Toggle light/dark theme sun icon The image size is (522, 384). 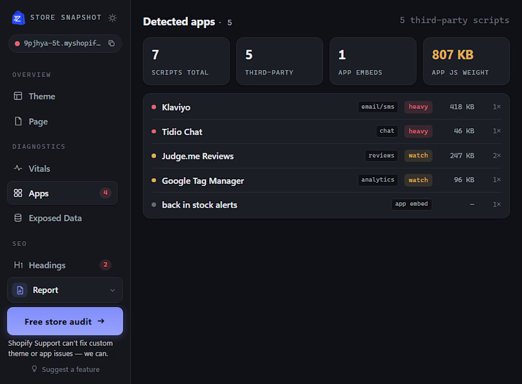pos(113,18)
